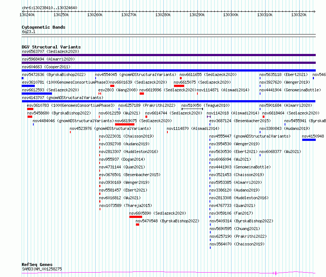Click nsv3380843 (Audano2019) label
Image resolution: width=326 pixels, height=277 pixels.
285,128
